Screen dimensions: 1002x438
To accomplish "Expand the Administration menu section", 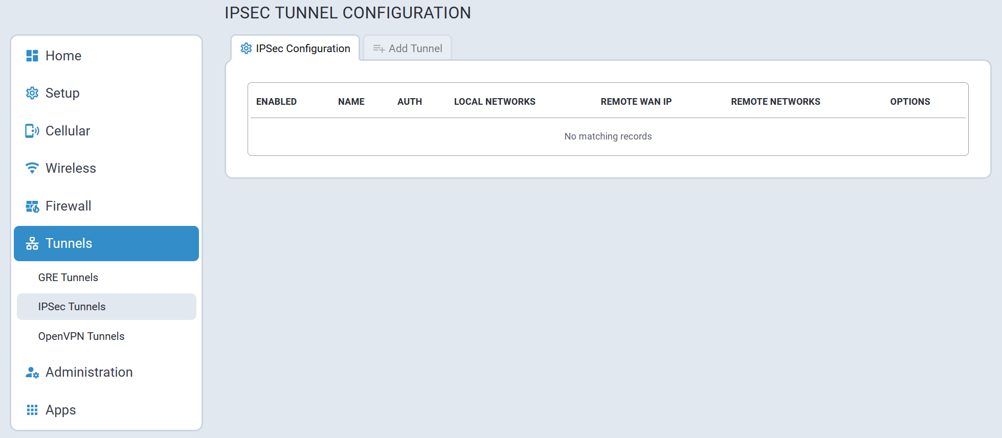I will pyautogui.click(x=89, y=373).
